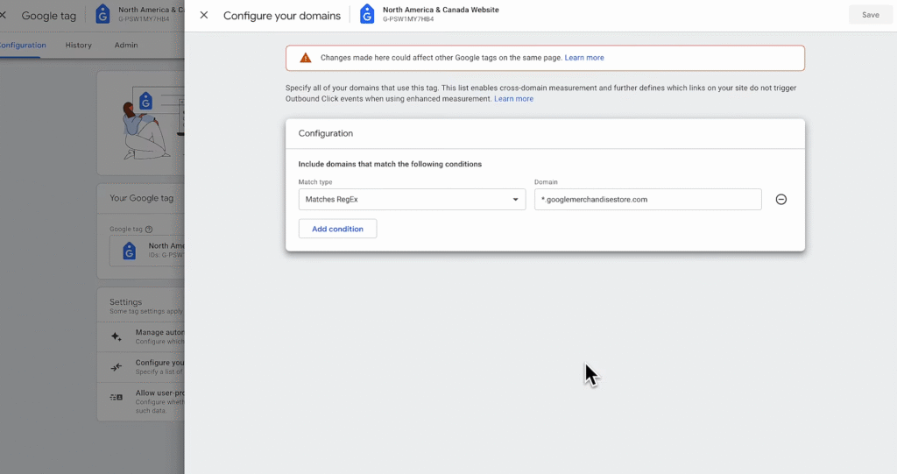
Task: Click Google tag icon in panel header
Action: point(367,14)
